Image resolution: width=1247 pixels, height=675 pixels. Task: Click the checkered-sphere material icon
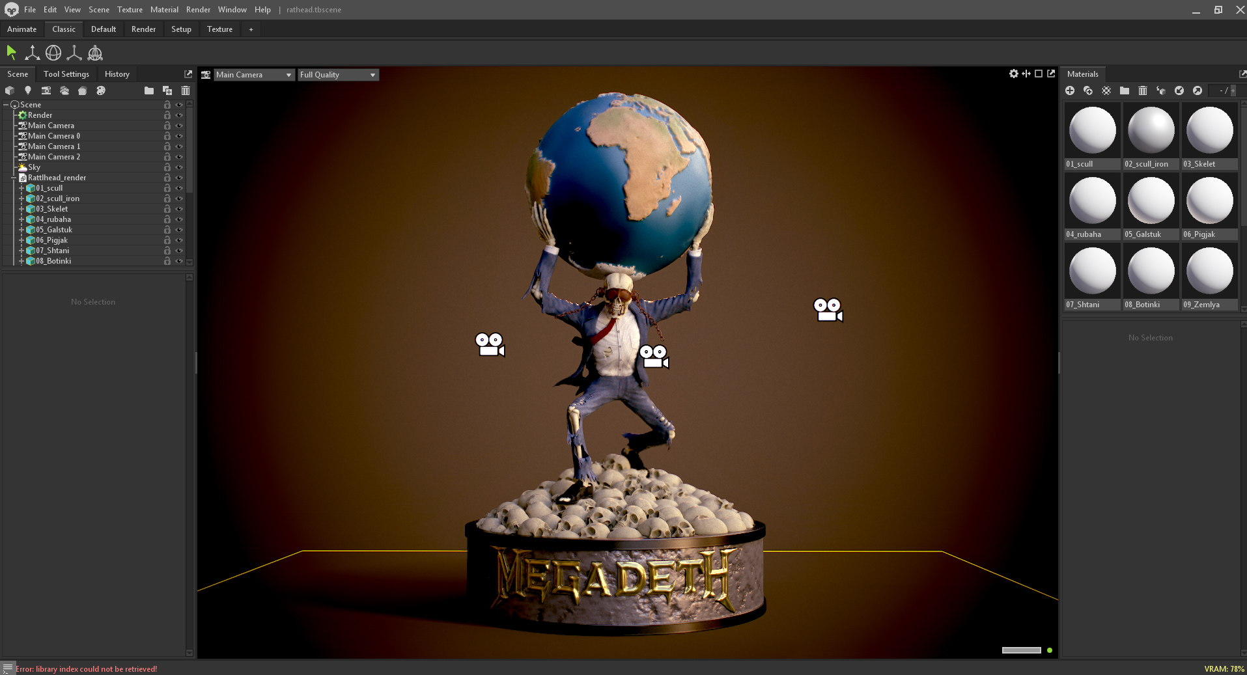tap(1106, 90)
